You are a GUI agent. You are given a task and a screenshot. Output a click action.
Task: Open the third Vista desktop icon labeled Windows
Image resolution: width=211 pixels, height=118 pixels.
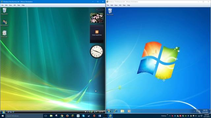pos(5,34)
